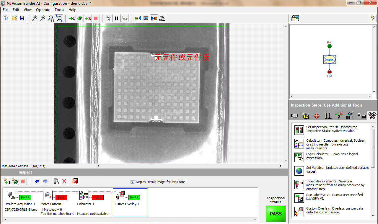The width and height of the screenshot is (378, 224).
Task: Click the Zoom to Fit toolbar icon
Action: click(59, 18)
